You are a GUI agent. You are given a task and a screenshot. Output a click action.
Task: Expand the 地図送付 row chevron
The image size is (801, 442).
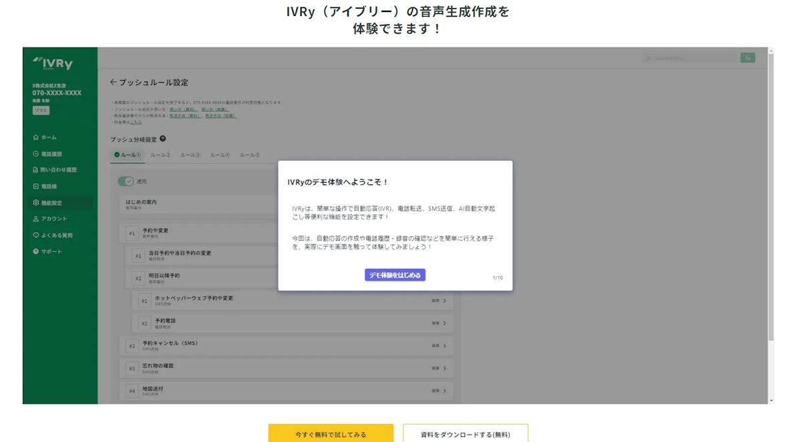[x=444, y=391]
